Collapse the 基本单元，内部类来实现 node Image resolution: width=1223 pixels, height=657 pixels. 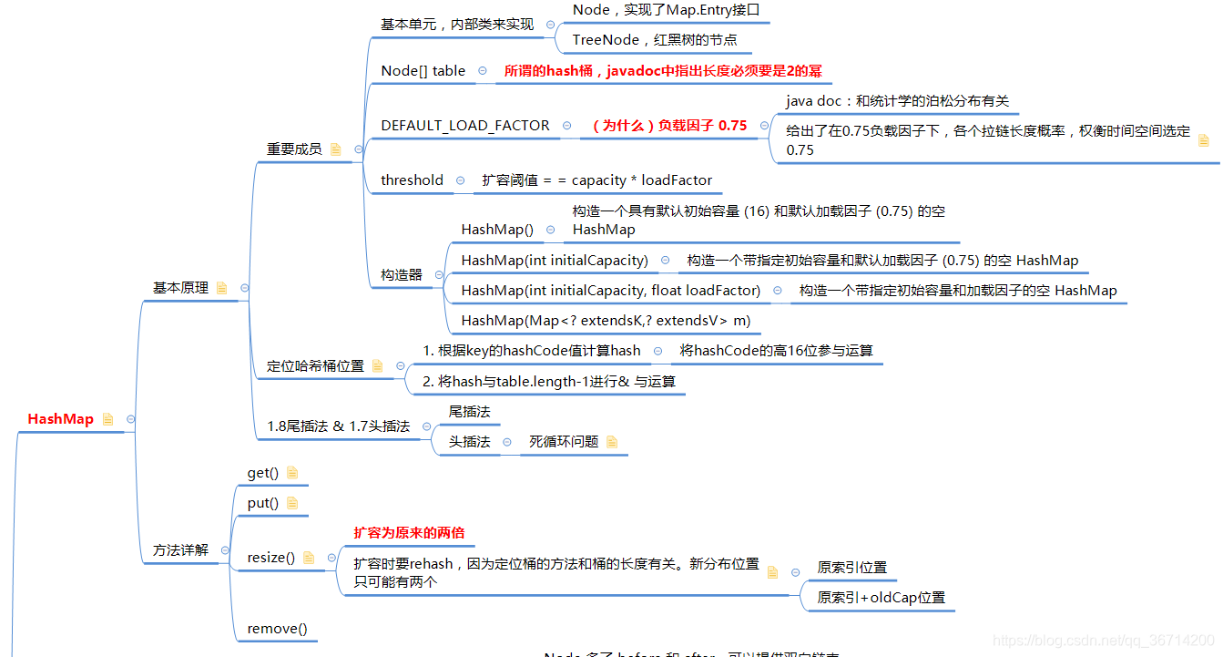[550, 25]
